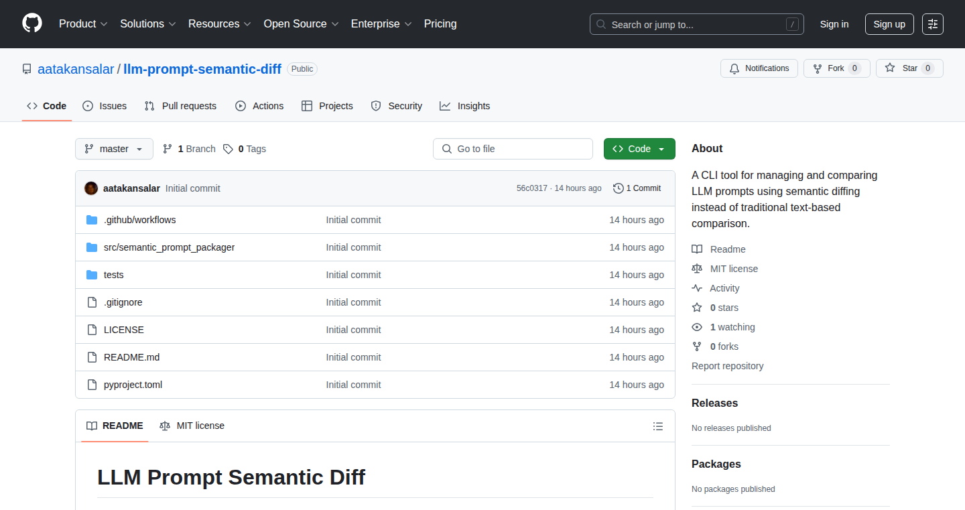Click the book icon beside Readme in About
Screen dimensions: 965x510
[x=697, y=249]
